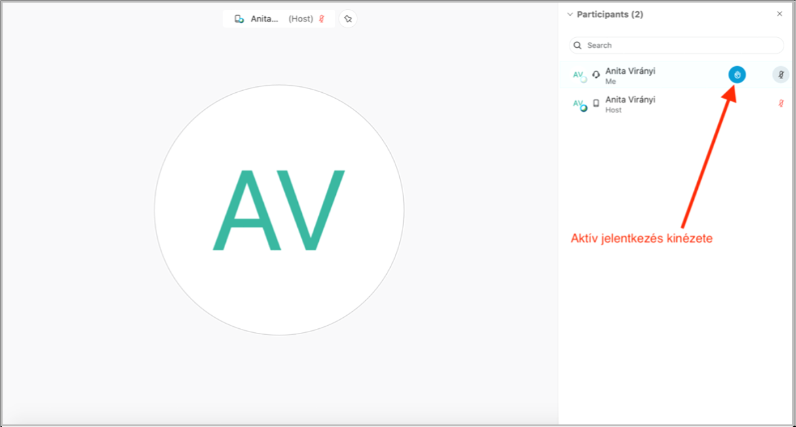
Task: Click the large AV avatar circle
Action: pyautogui.click(x=279, y=210)
